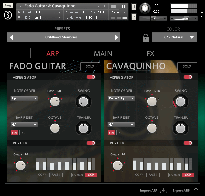Viewport: 205px width, 196px height.
Task: Paste into the Fado Guitar rhythm pattern
Action: 56,175
